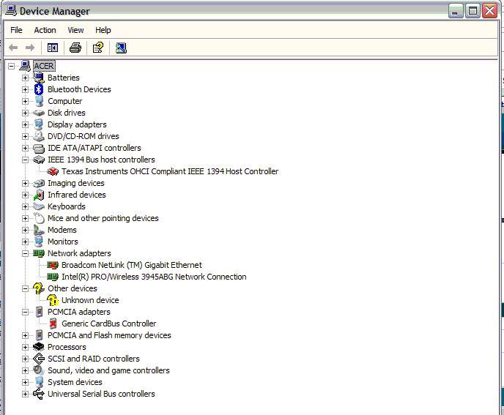The image size is (504, 415).
Task: Open the View menu
Action: click(75, 30)
